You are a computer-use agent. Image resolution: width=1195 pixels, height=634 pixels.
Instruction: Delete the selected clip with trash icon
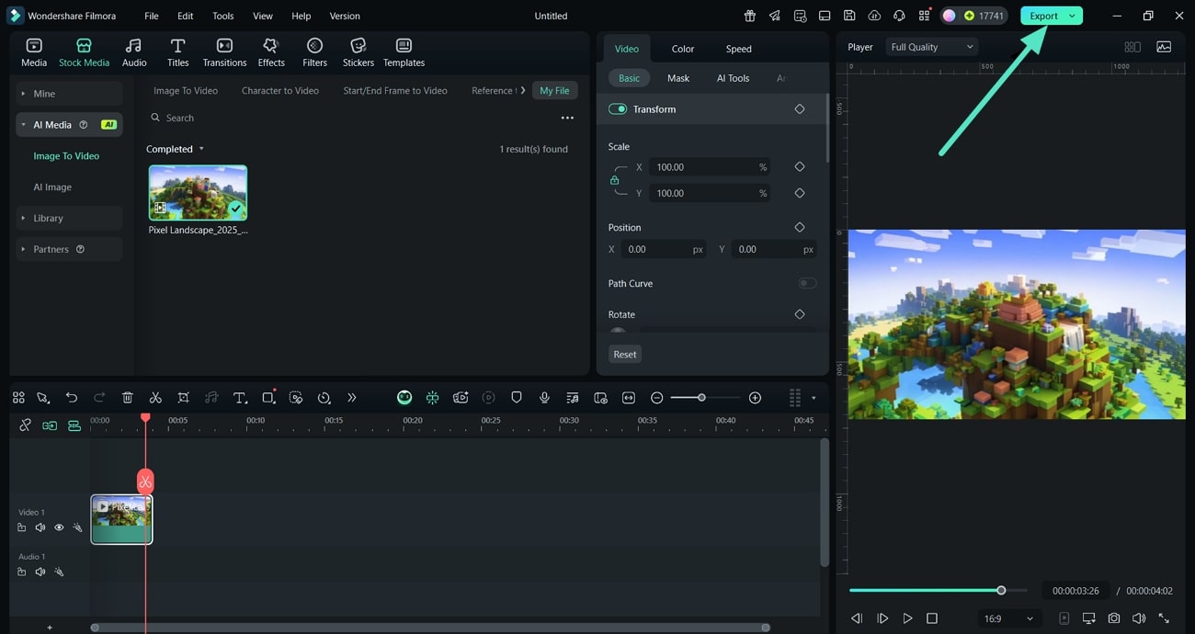coord(128,398)
